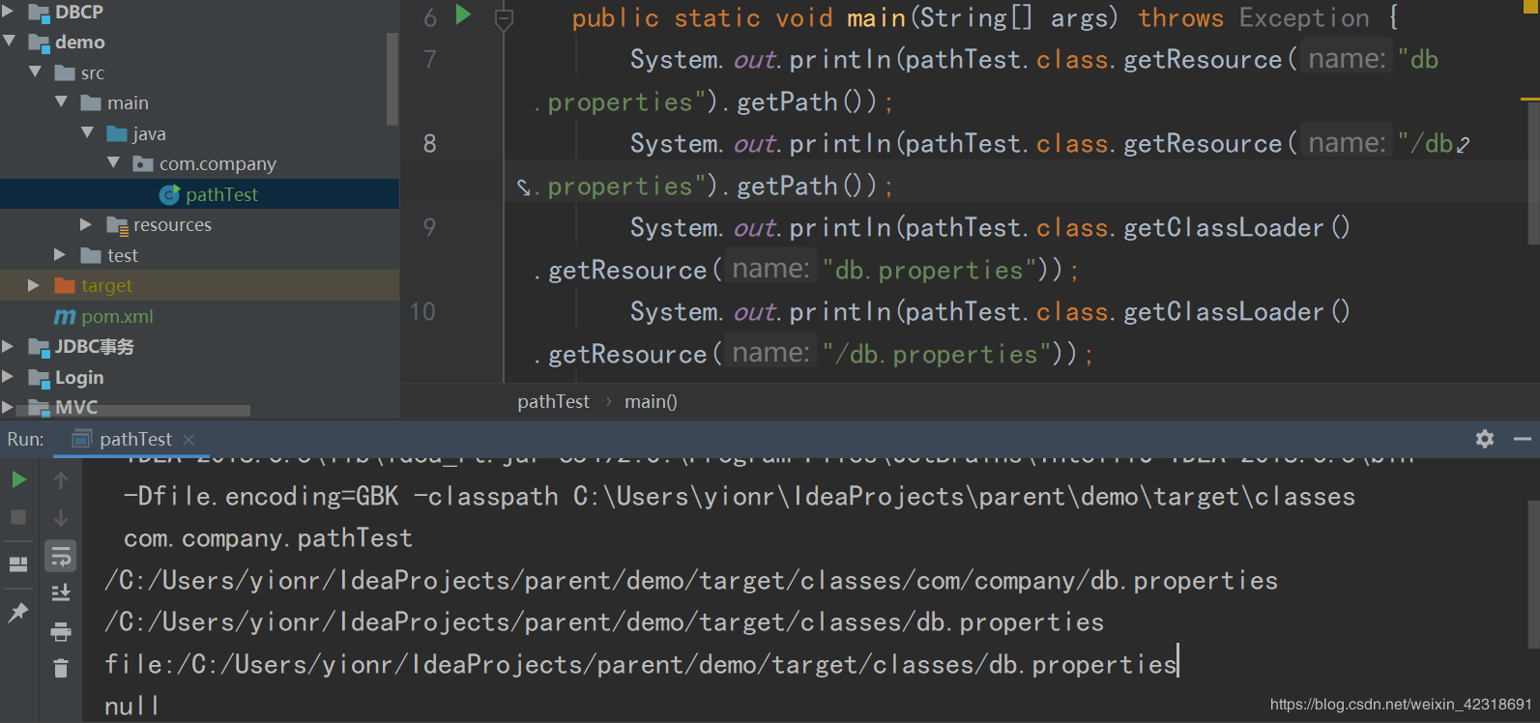Expand the JDBC事务 module
Image resolution: width=1540 pixels, height=723 pixels.
point(8,347)
